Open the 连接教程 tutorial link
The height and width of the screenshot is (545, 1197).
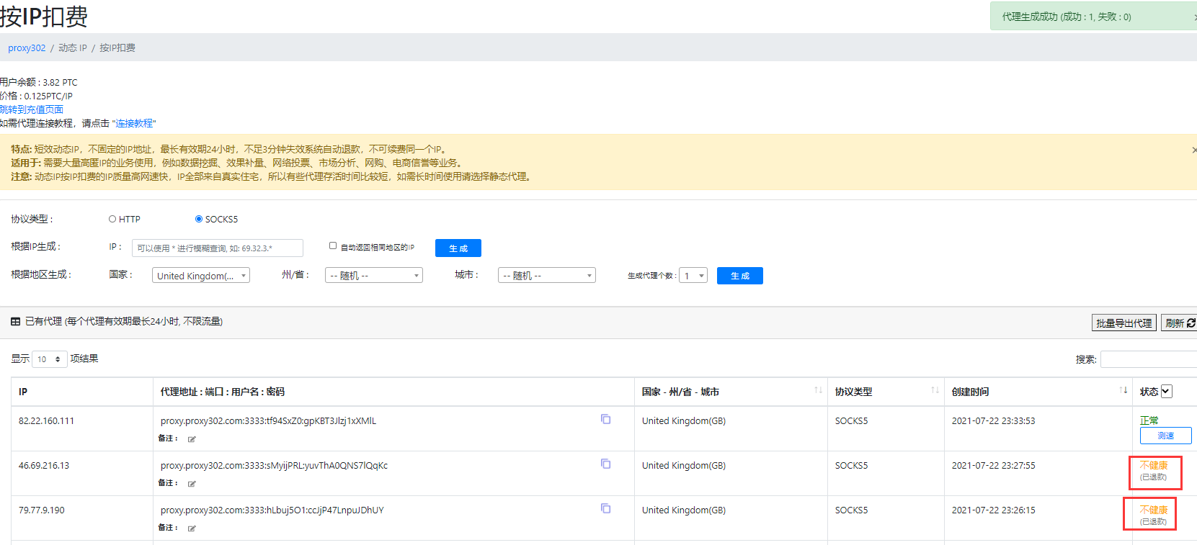click(x=134, y=123)
